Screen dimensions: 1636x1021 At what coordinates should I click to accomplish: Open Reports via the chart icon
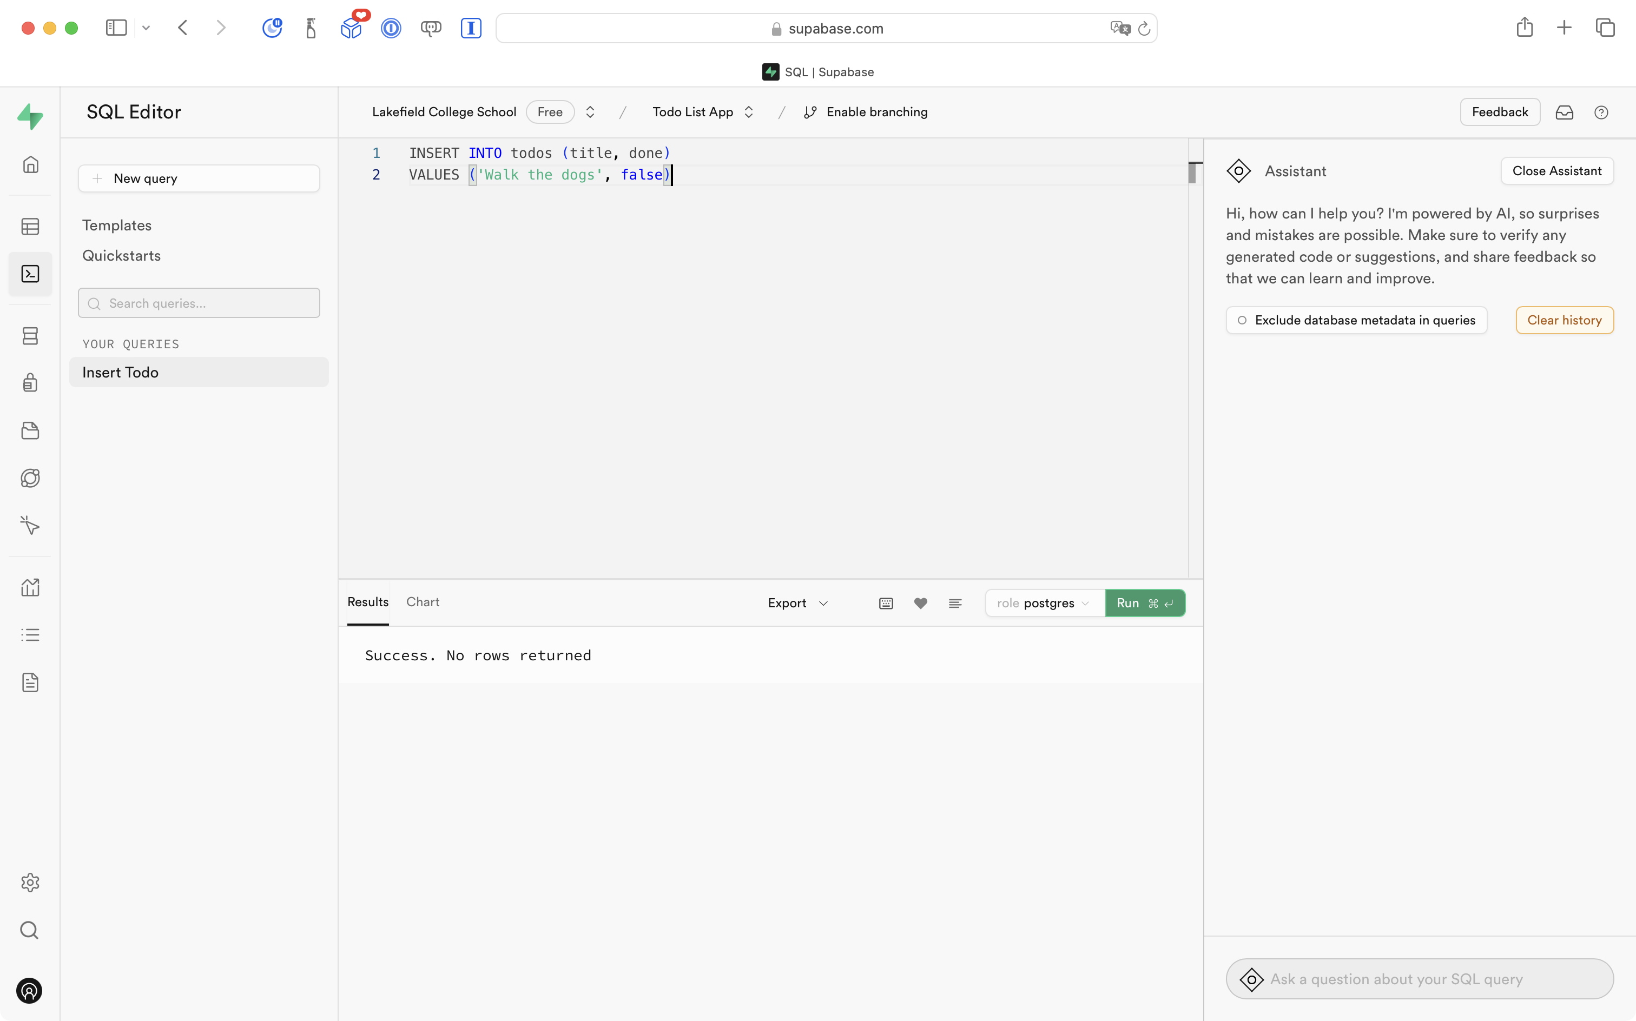[30, 587]
